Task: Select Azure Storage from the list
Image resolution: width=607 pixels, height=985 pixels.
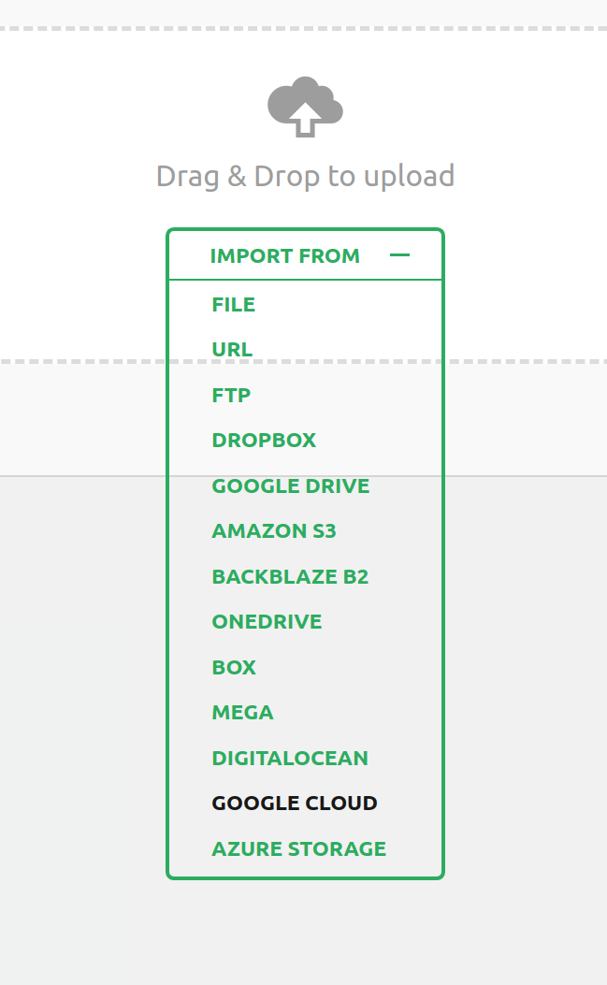Action: 298,849
